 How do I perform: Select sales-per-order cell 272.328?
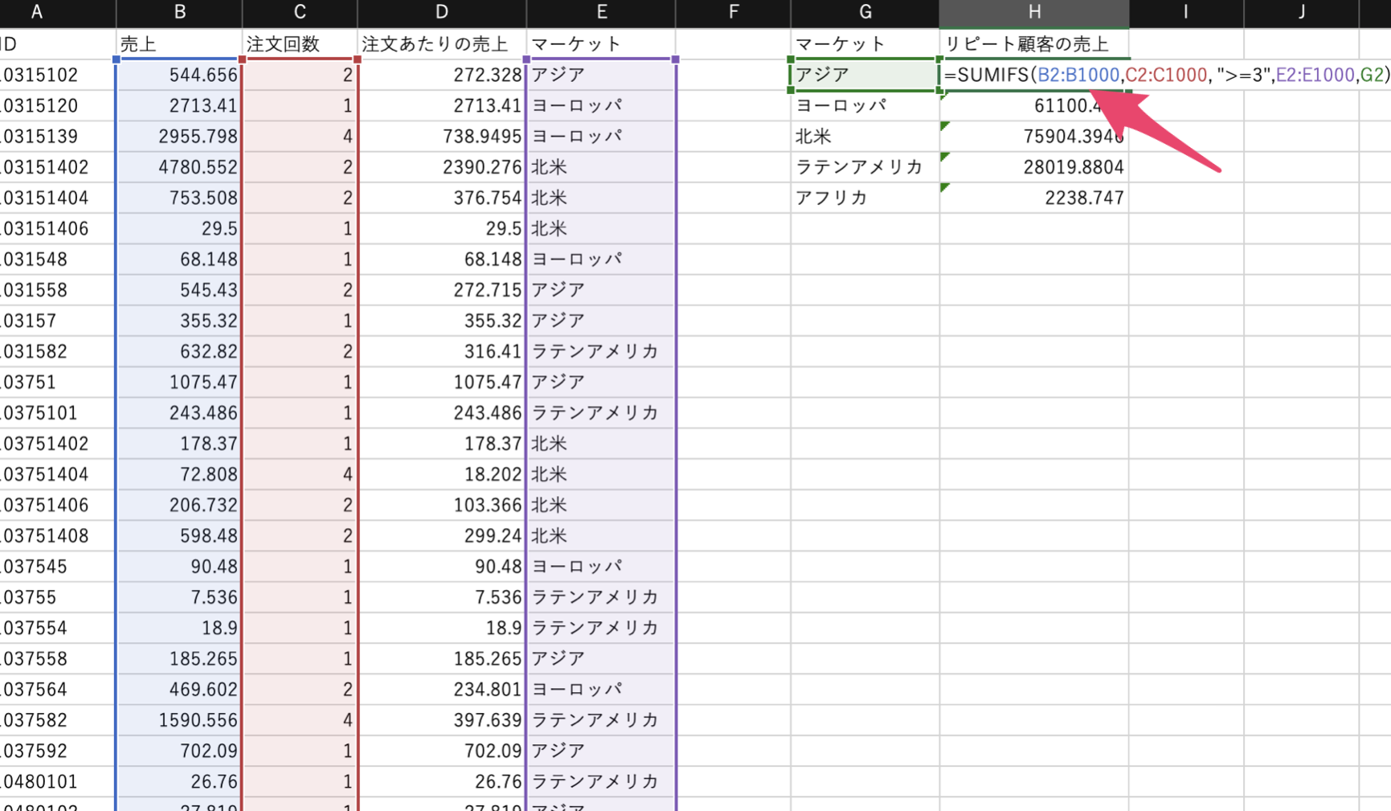click(x=442, y=75)
